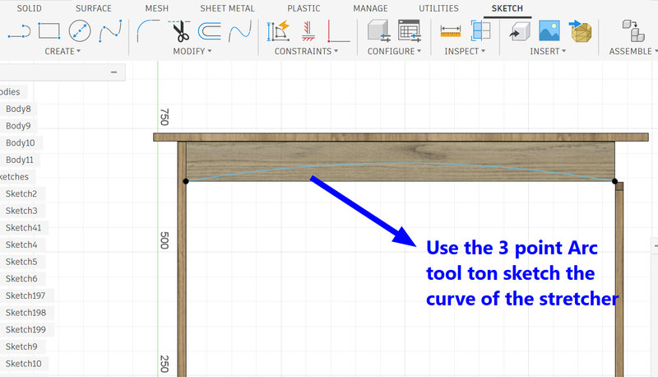Image resolution: width=658 pixels, height=377 pixels.
Task: Open the Change Parameters table icon
Action: (x=409, y=31)
